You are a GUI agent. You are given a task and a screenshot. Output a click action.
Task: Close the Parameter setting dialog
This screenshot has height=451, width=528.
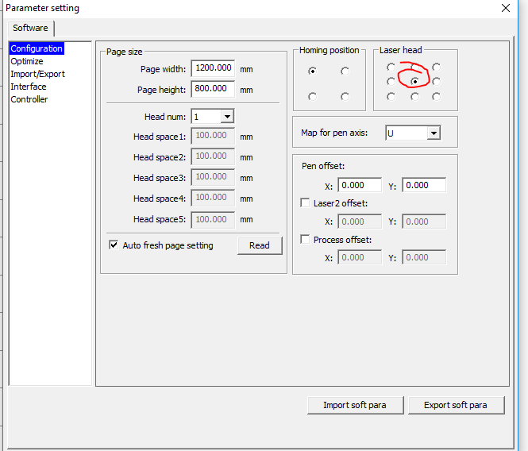pos(506,8)
